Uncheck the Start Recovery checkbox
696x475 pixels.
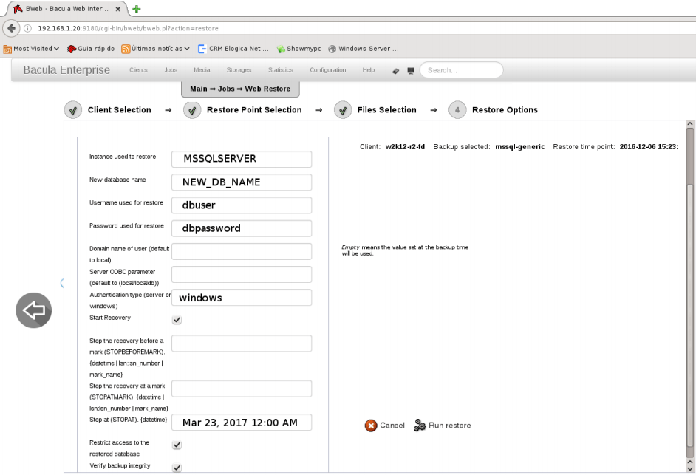(177, 320)
